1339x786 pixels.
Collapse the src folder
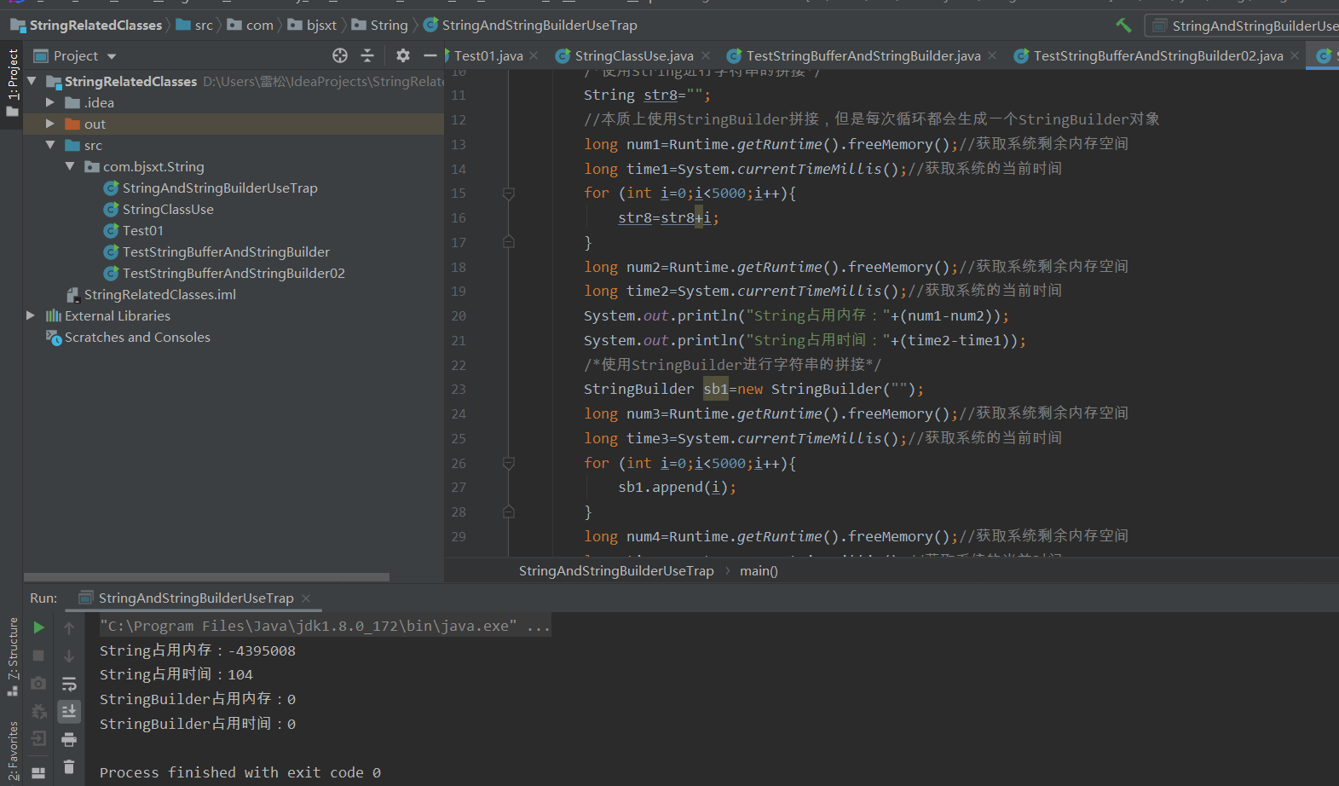(50, 145)
